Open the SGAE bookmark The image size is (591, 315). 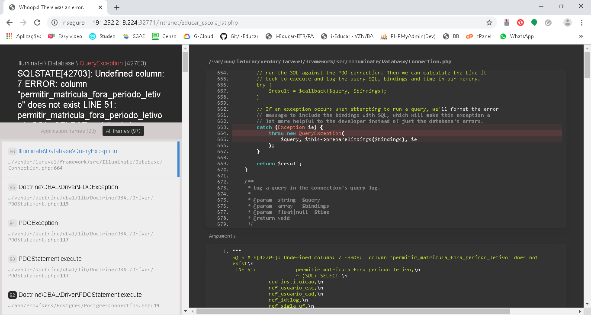134,36
